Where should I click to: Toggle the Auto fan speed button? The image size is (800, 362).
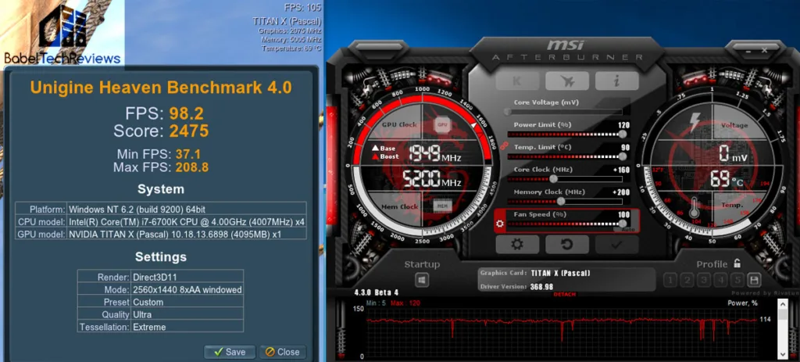627,230
